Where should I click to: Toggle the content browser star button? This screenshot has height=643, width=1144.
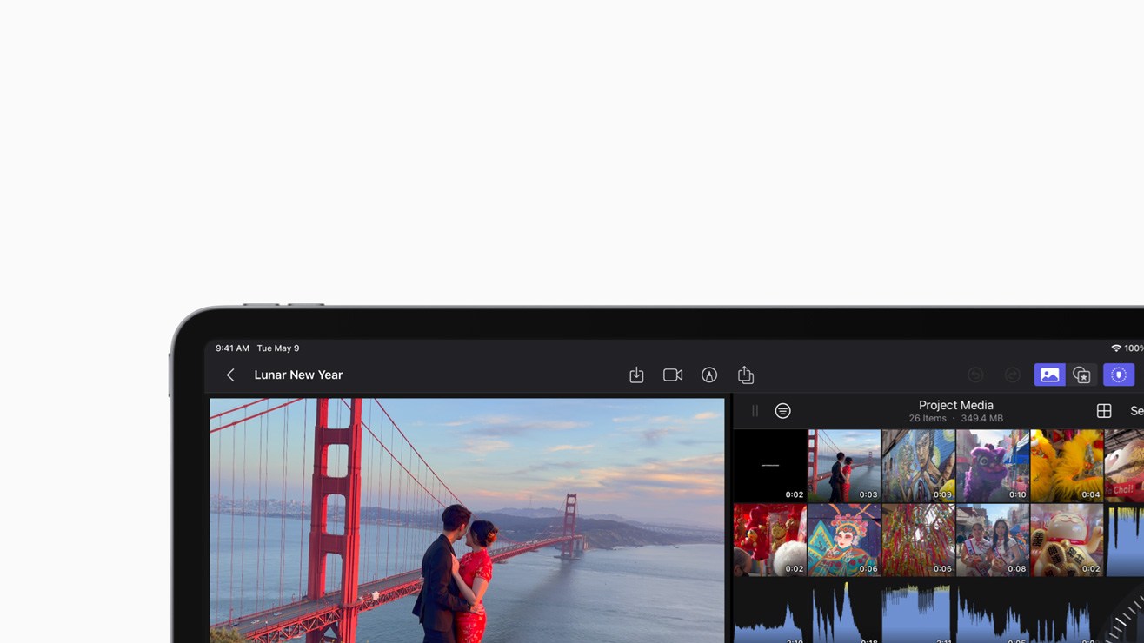click(x=1082, y=375)
